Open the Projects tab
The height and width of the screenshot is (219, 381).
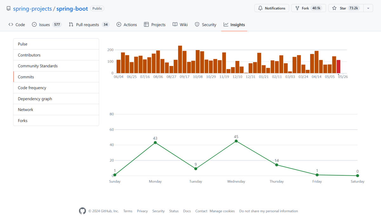point(155,24)
